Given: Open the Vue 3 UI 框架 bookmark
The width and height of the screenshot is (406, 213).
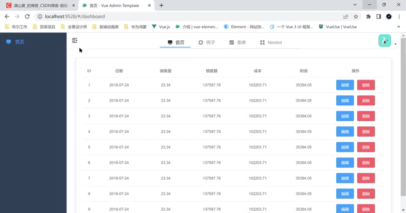Looking at the screenshot, I should click(x=291, y=27).
